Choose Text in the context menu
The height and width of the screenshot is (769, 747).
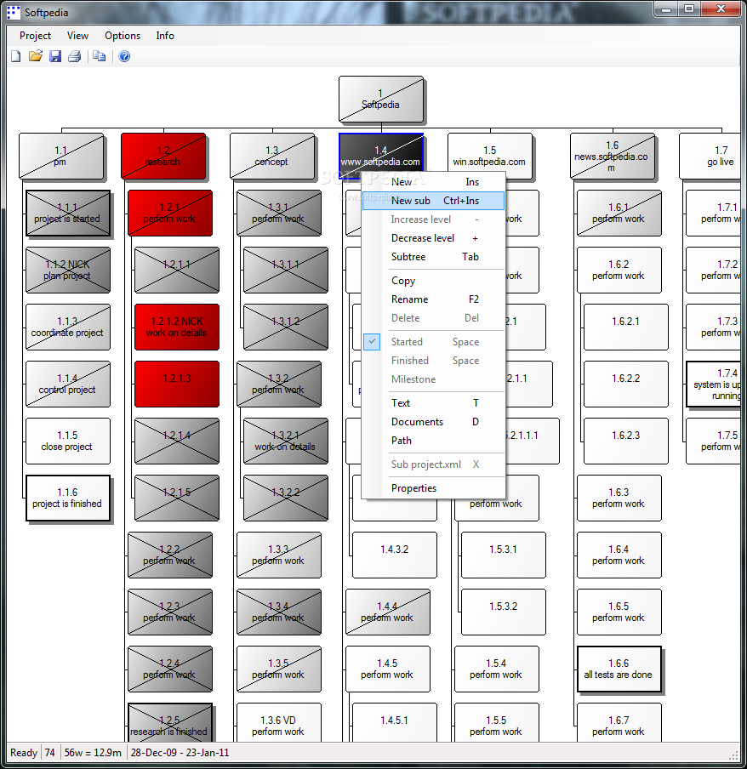pyautogui.click(x=434, y=403)
